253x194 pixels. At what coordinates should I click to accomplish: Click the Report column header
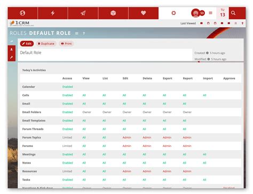[188, 79]
